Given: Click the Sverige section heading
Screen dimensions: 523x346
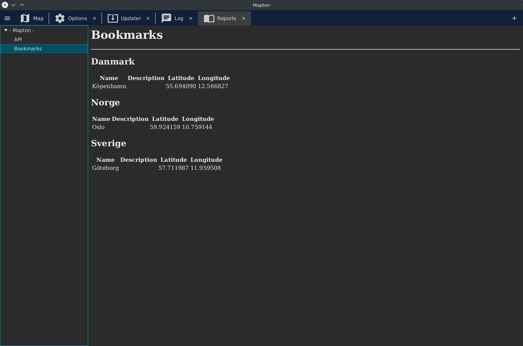Looking at the screenshot, I should pos(109,143).
